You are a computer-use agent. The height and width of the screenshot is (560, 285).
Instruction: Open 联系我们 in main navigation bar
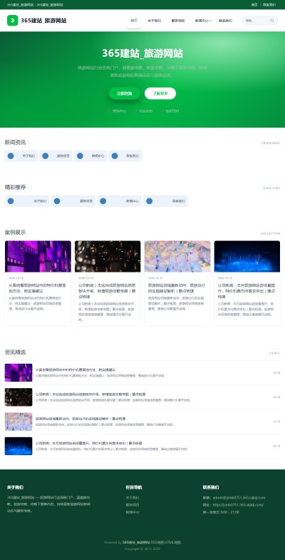[x=225, y=21]
